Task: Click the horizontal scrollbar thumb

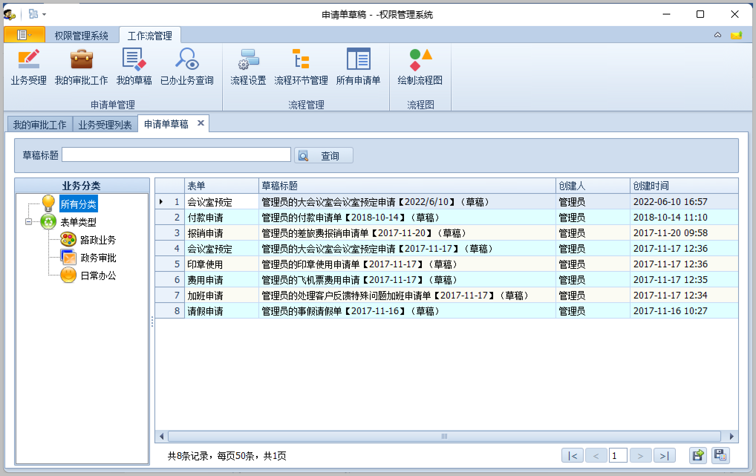Action: point(444,436)
